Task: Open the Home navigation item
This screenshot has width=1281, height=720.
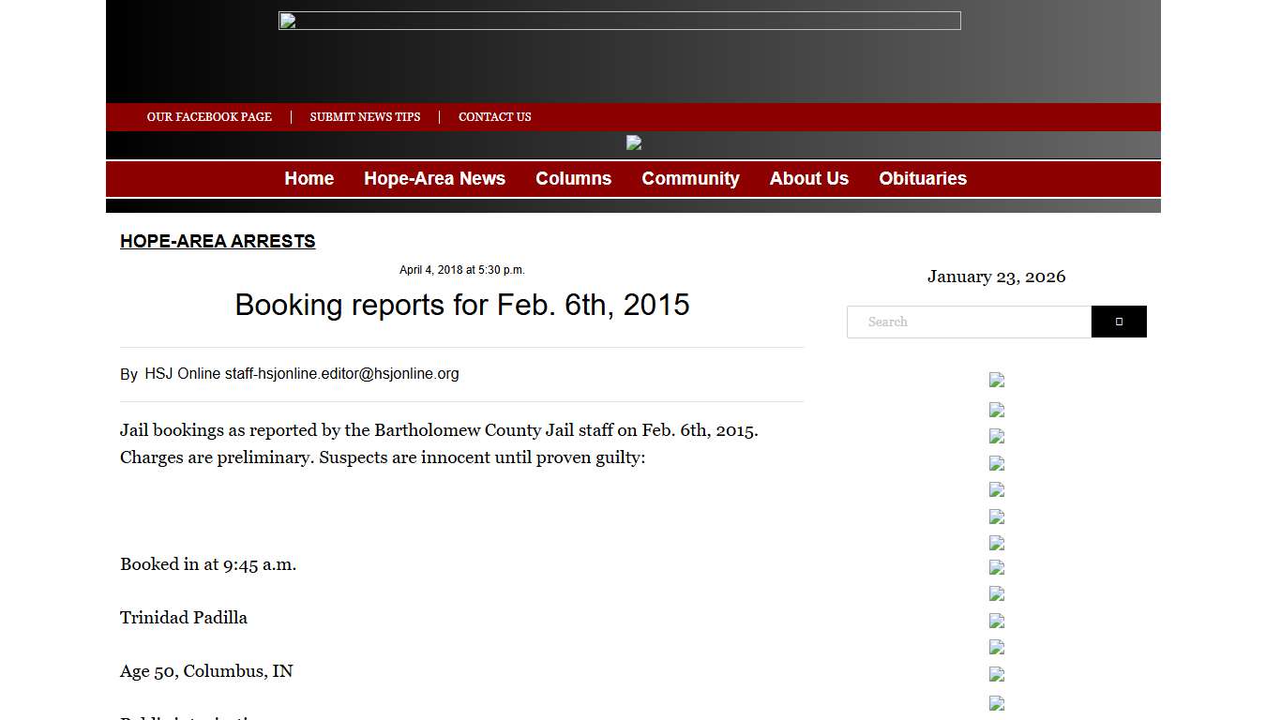Action: (309, 178)
